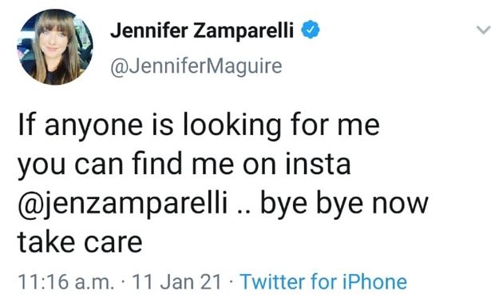Click the 'take care' text line
The width and height of the screenshot is (491, 303).
[x=80, y=242]
